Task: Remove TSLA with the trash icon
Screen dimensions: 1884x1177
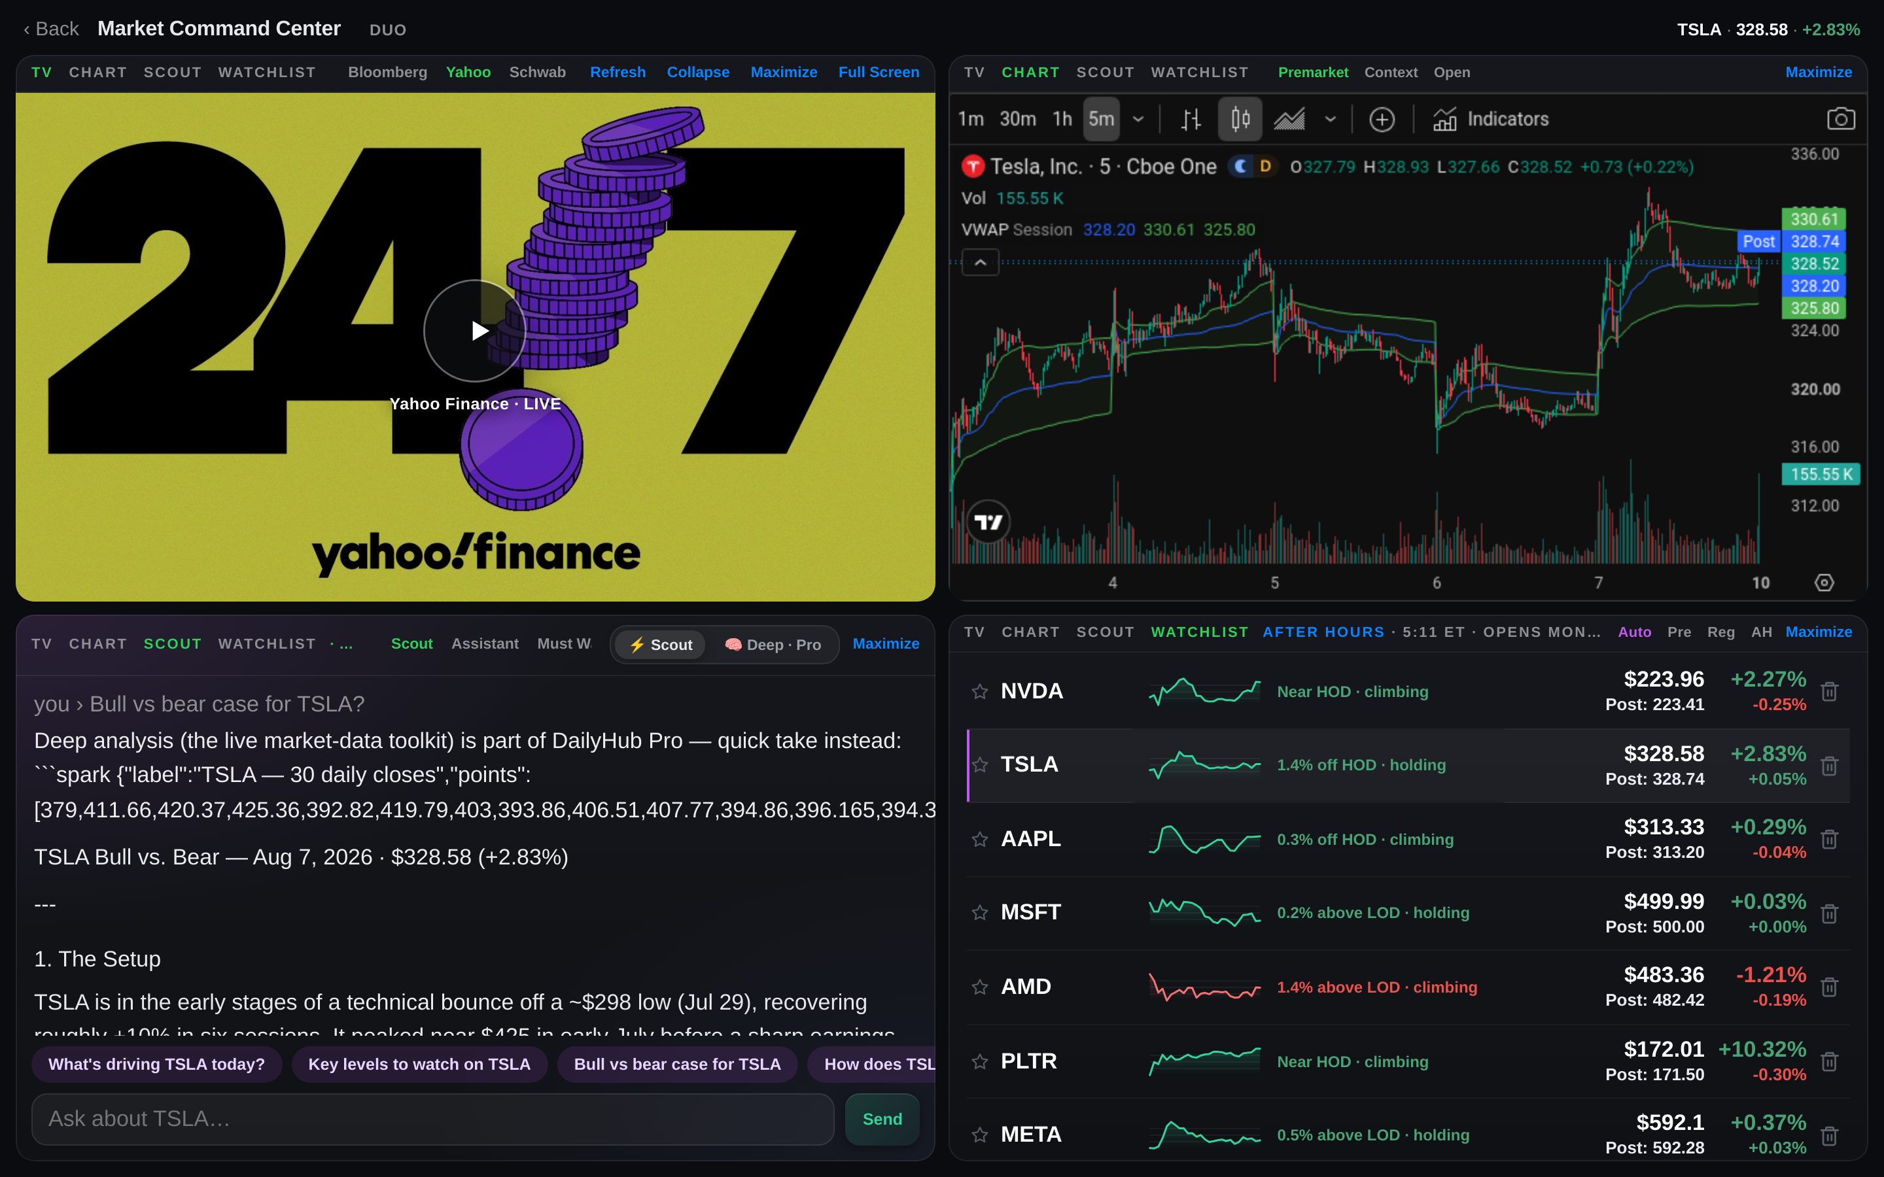Action: coord(1830,765)
